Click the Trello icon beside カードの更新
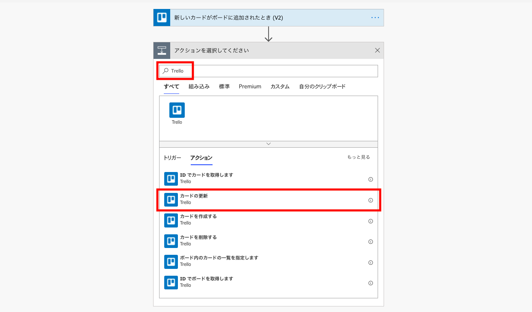 point(171,199)
